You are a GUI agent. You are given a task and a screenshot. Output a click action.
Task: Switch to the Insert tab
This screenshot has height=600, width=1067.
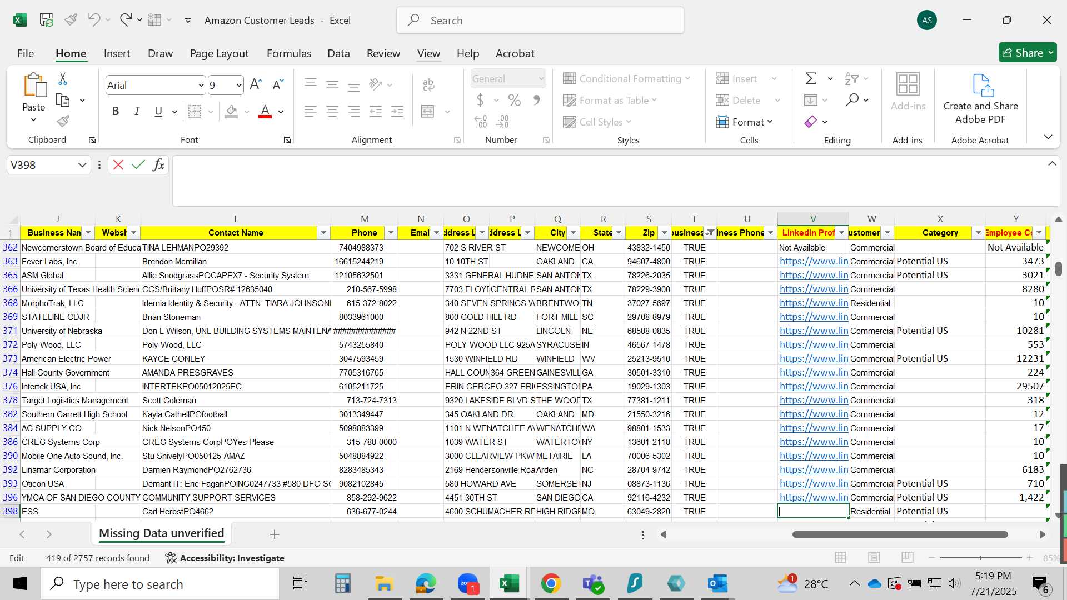pyautogui.click(x=117, y=53)
